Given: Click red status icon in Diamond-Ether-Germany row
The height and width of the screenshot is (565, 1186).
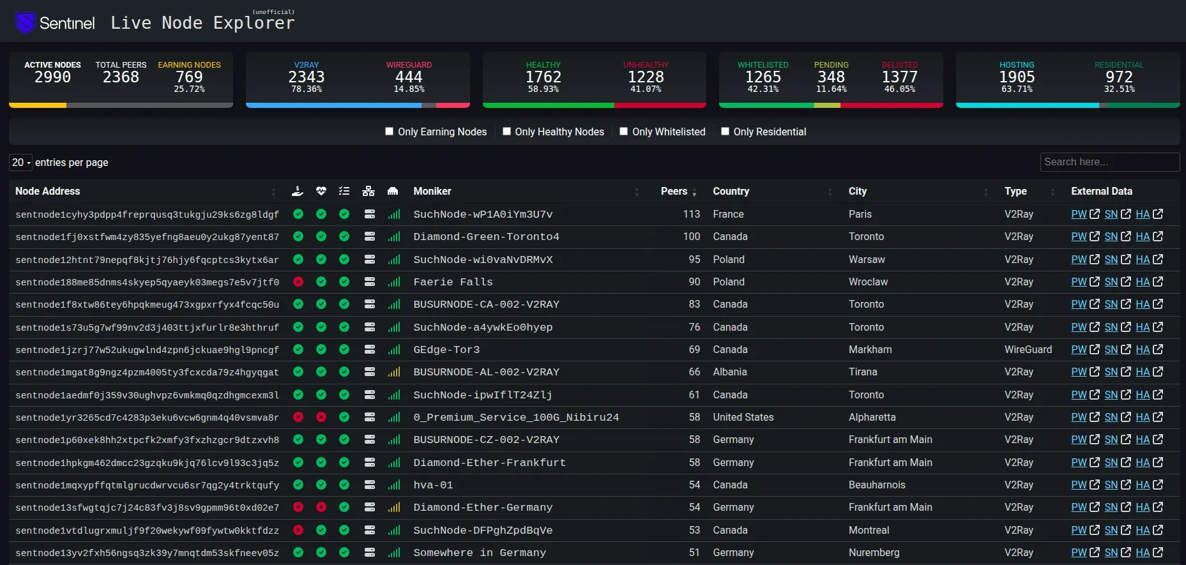Looking at the screenshot, I should (298, 507).
